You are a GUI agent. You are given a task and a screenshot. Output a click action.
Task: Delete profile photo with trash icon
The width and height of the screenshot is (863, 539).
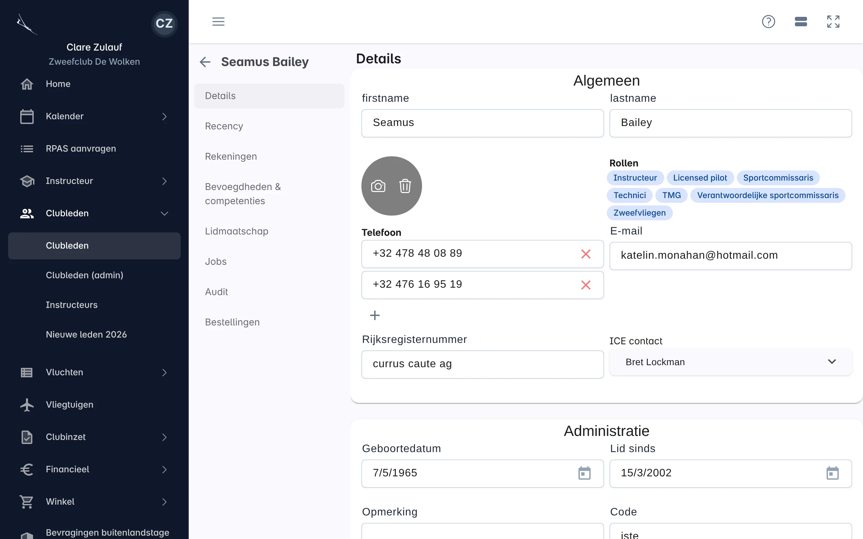405,186
